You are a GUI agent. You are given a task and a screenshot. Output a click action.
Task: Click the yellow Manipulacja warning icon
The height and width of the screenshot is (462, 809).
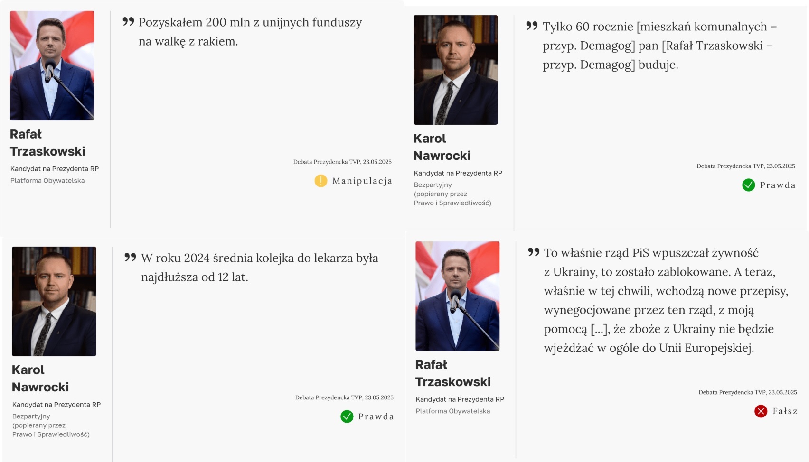321,181
